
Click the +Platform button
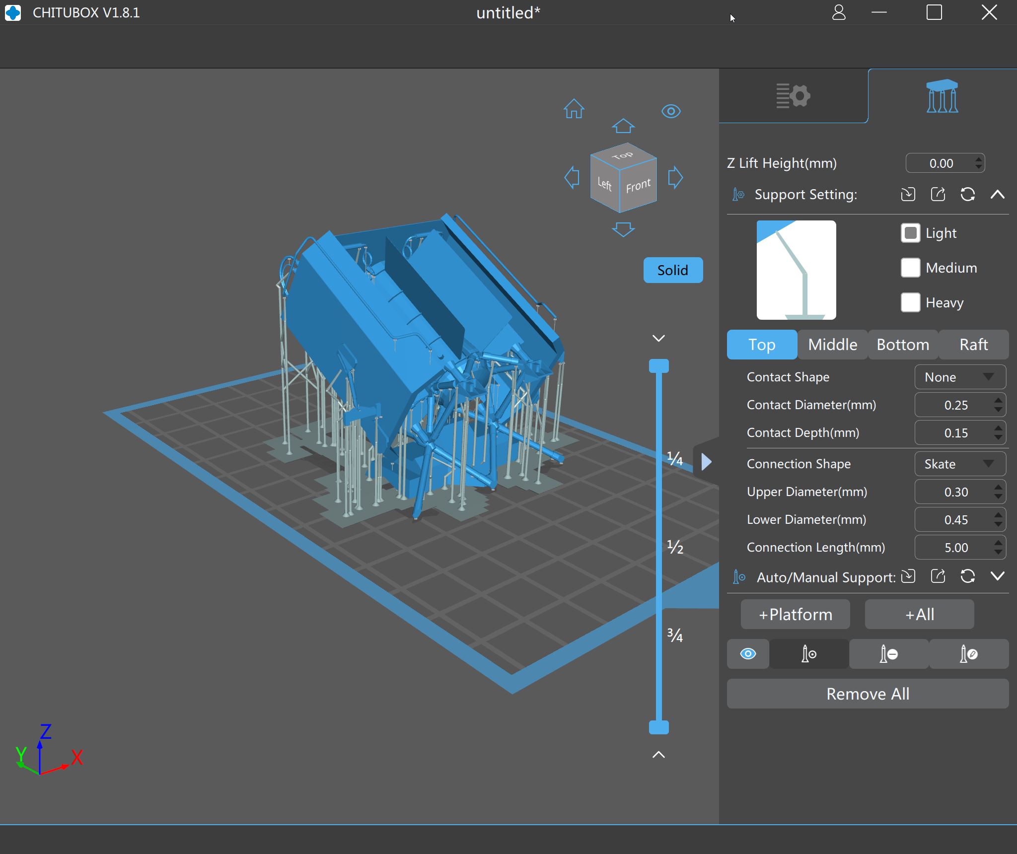[795, 614]
